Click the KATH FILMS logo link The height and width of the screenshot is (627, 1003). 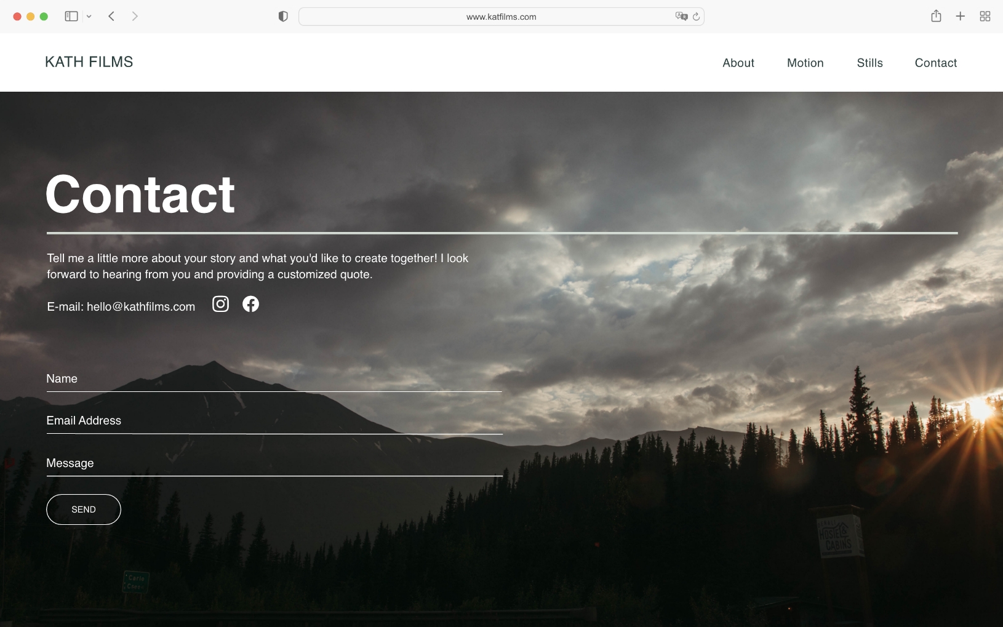(x=89, y=62)
